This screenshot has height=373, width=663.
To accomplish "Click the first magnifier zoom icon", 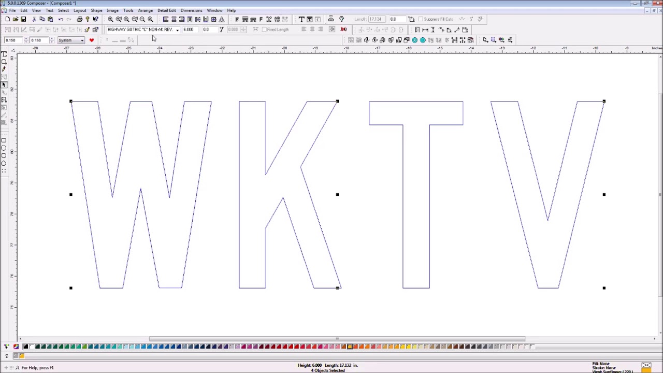I will point(110,19).
